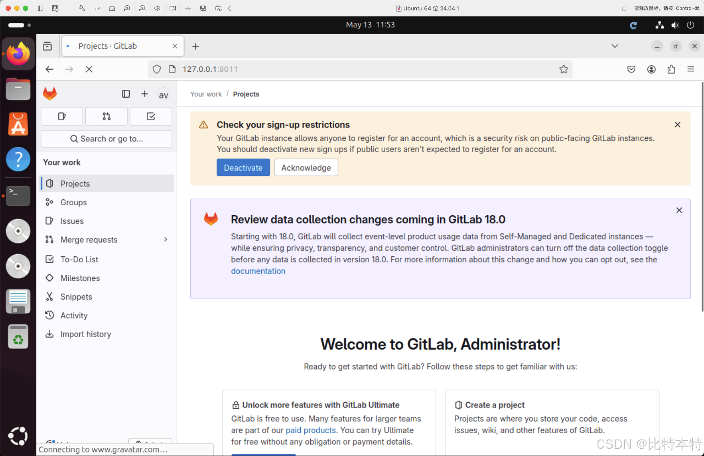704x456 pixels.
Task: Open the list all tabs dropdown
Action: (614, 46)
